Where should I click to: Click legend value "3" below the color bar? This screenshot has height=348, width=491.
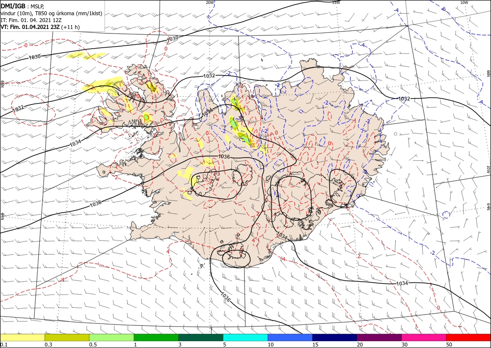[x=180, y=345]
